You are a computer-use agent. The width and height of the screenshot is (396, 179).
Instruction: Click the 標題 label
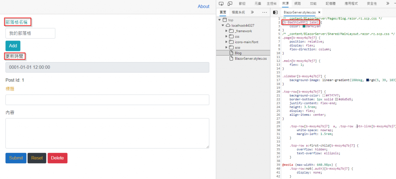(10, 89)
